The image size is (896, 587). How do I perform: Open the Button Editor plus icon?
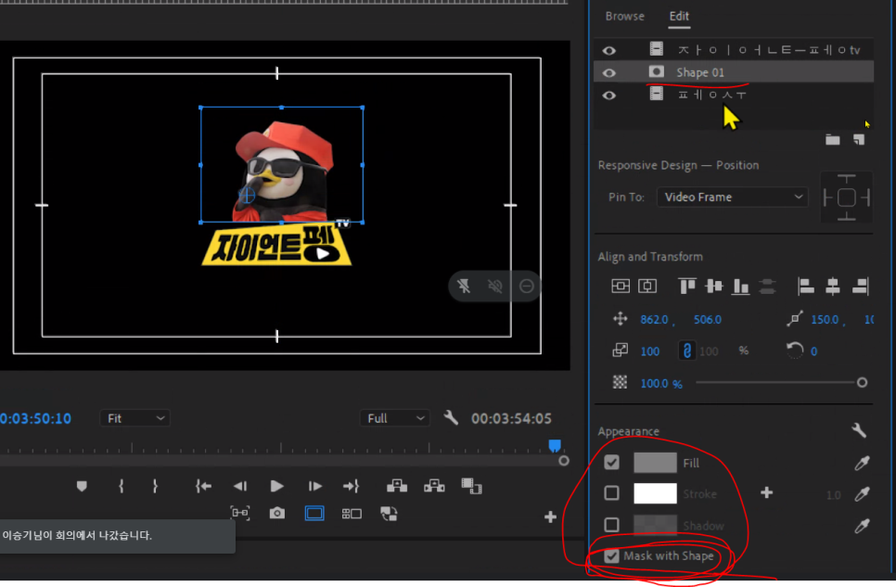pos(550,517)
